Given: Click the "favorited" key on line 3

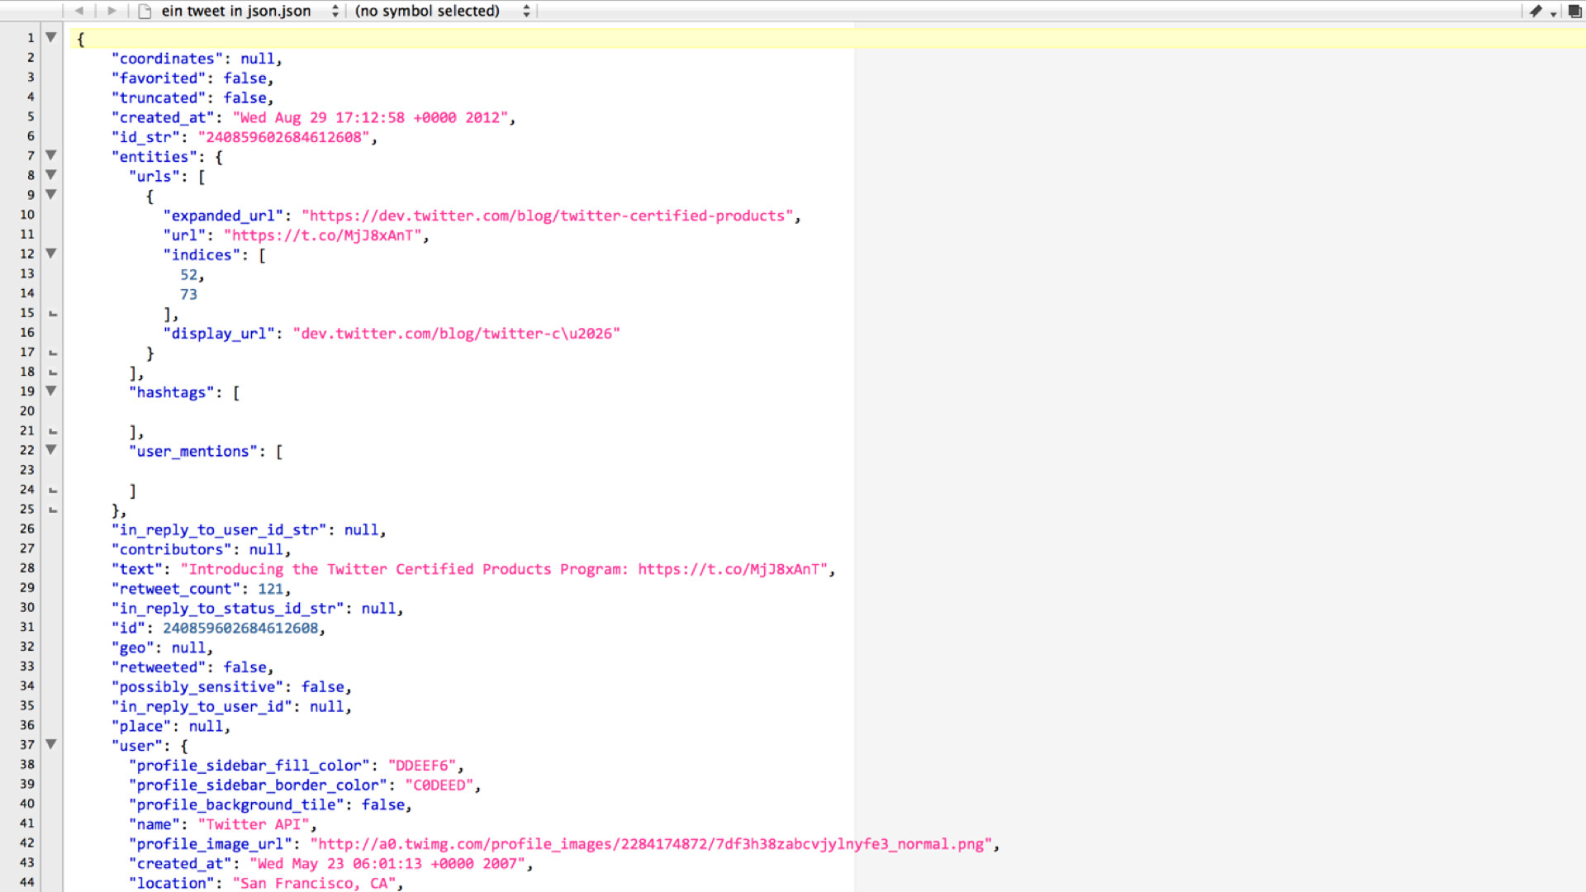Looking at the screenshot, I should 159,78.
